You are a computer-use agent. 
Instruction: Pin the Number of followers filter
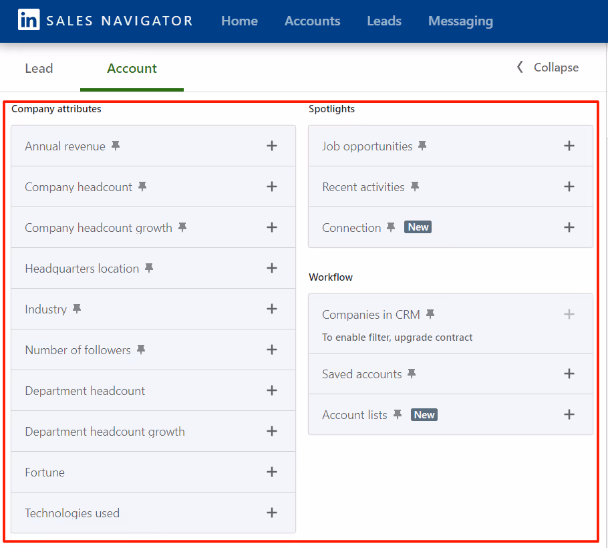[140, 349]
